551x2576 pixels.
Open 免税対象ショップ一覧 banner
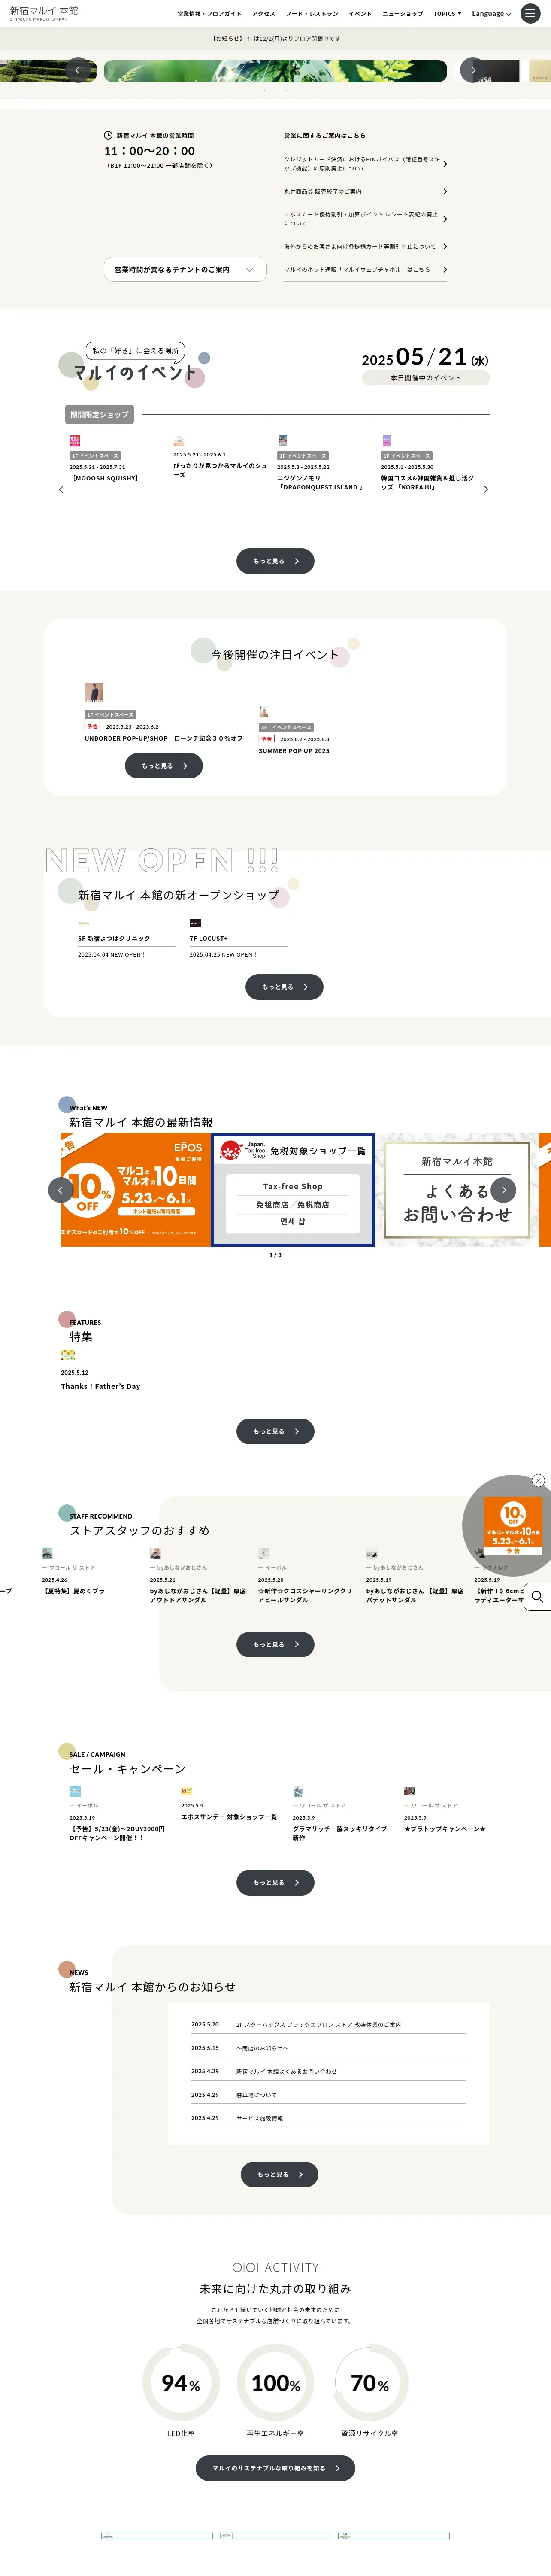click(293, 1190)
